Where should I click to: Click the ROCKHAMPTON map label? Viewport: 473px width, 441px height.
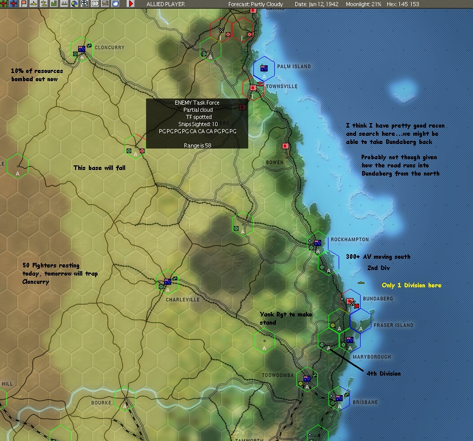coord(349,240)
